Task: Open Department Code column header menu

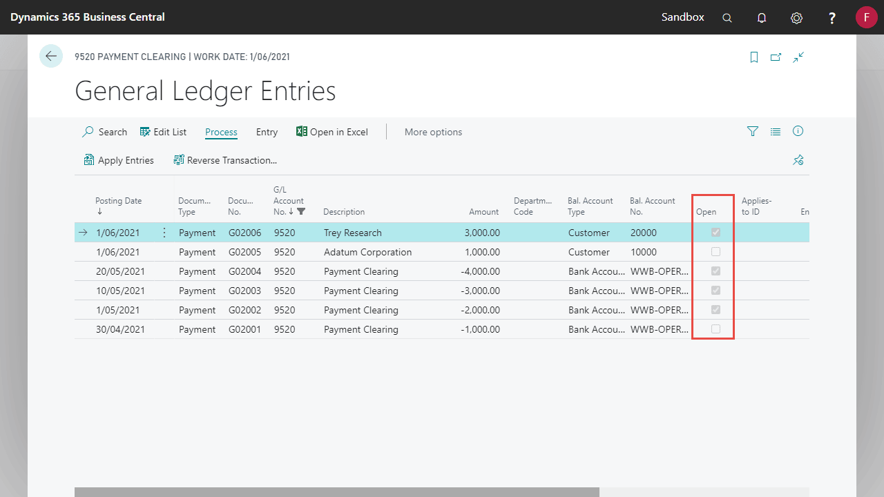Action: tap(532, 206)
